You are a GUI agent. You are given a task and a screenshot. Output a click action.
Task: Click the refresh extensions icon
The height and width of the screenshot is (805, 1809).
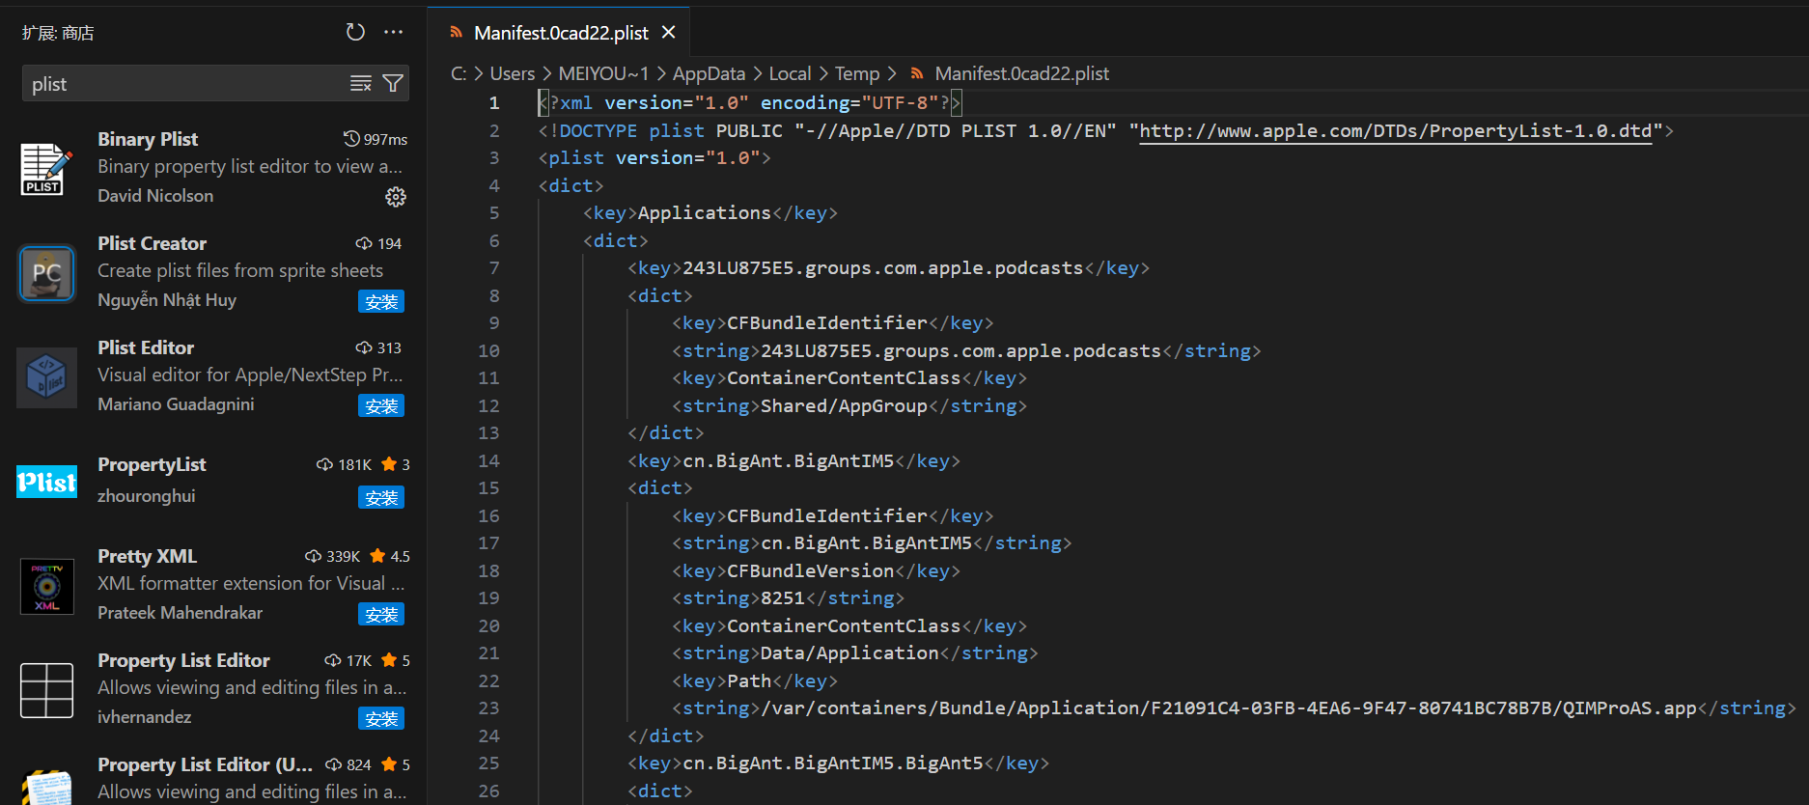coord(355,32)
